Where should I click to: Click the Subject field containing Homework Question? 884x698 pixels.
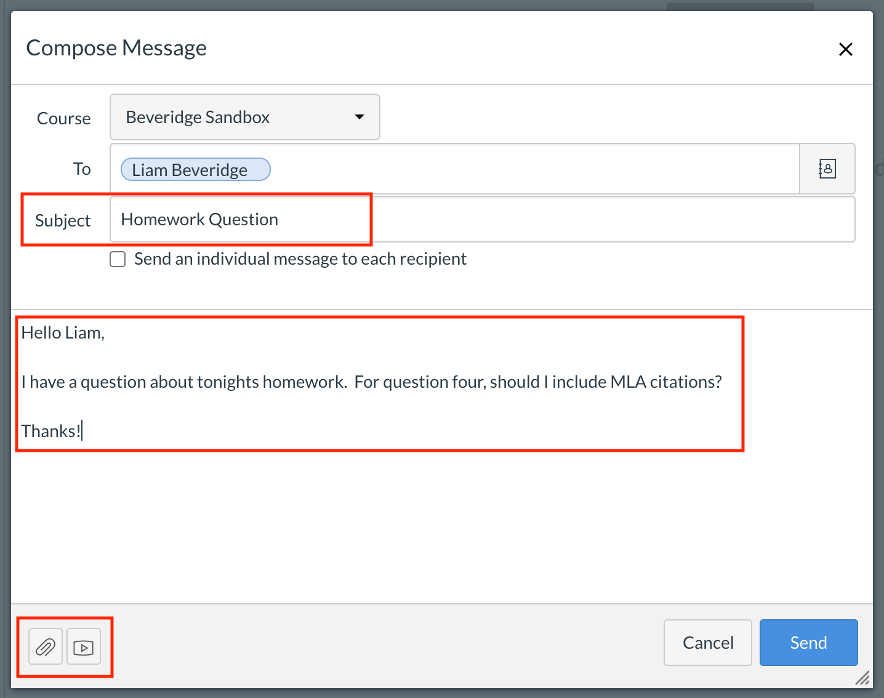(241, 219)
